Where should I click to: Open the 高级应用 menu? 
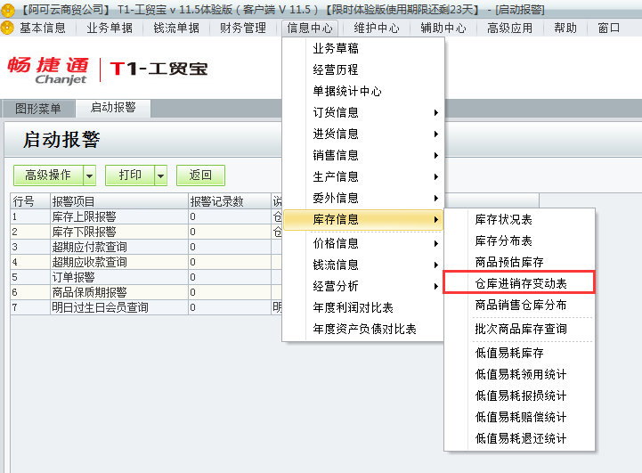[509, 28]
